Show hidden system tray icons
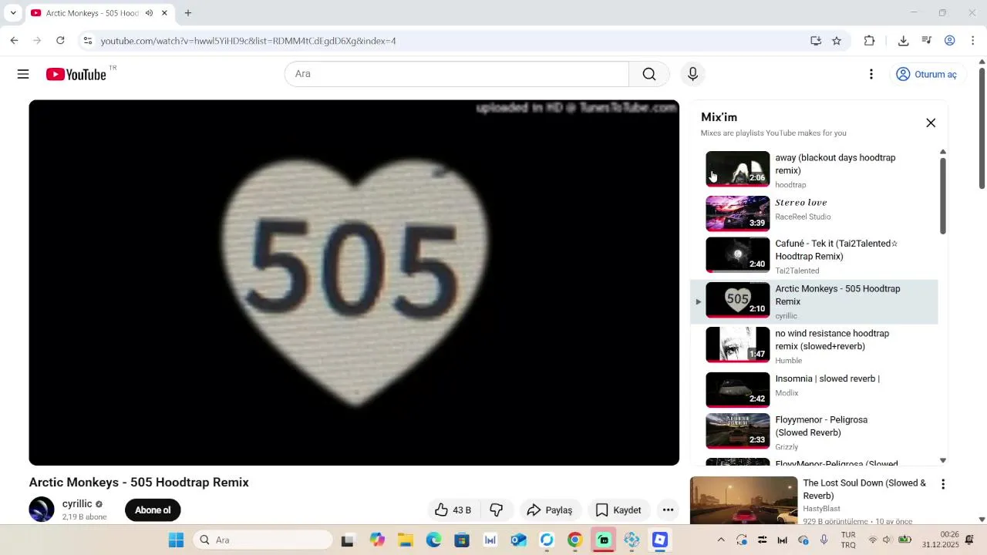Screen dimensions: 987x555 point(721,540)
